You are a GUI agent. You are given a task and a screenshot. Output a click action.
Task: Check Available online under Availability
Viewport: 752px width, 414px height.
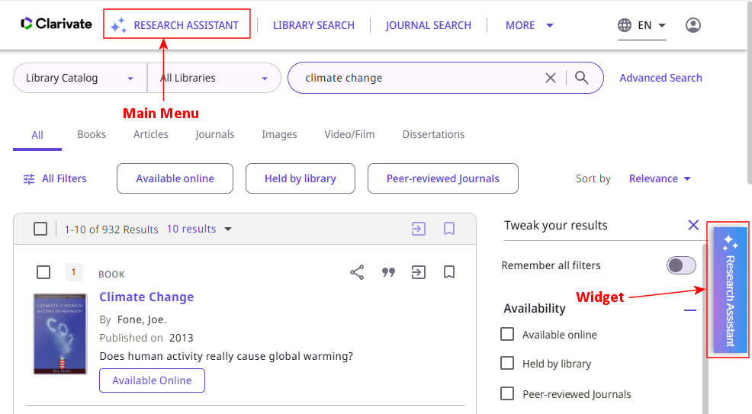click(x=507, y=334)
